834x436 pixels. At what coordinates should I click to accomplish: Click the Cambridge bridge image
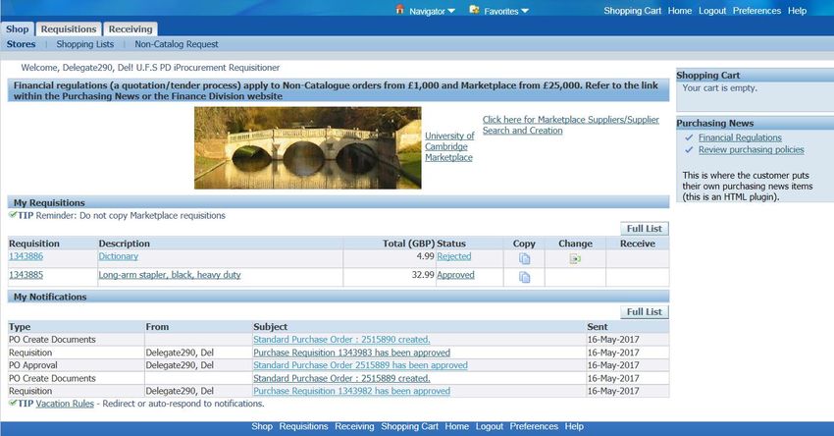[307, 148]
